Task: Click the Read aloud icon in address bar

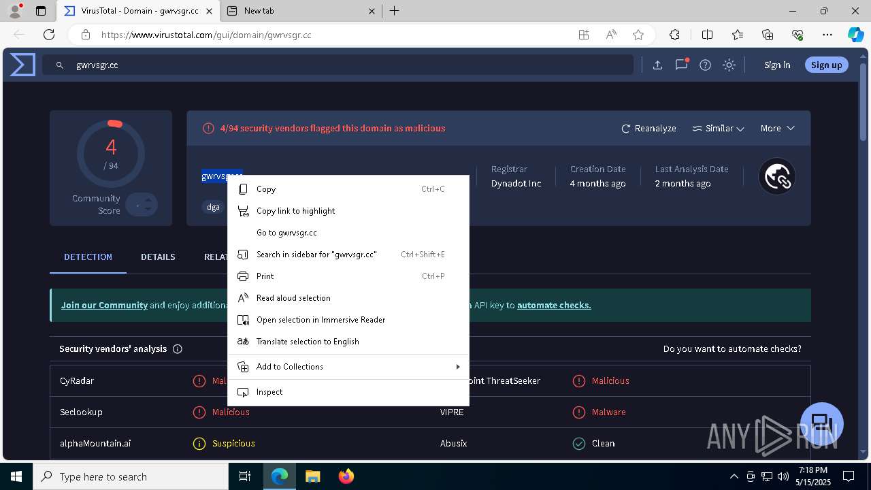Action: [x=611, y=35]
